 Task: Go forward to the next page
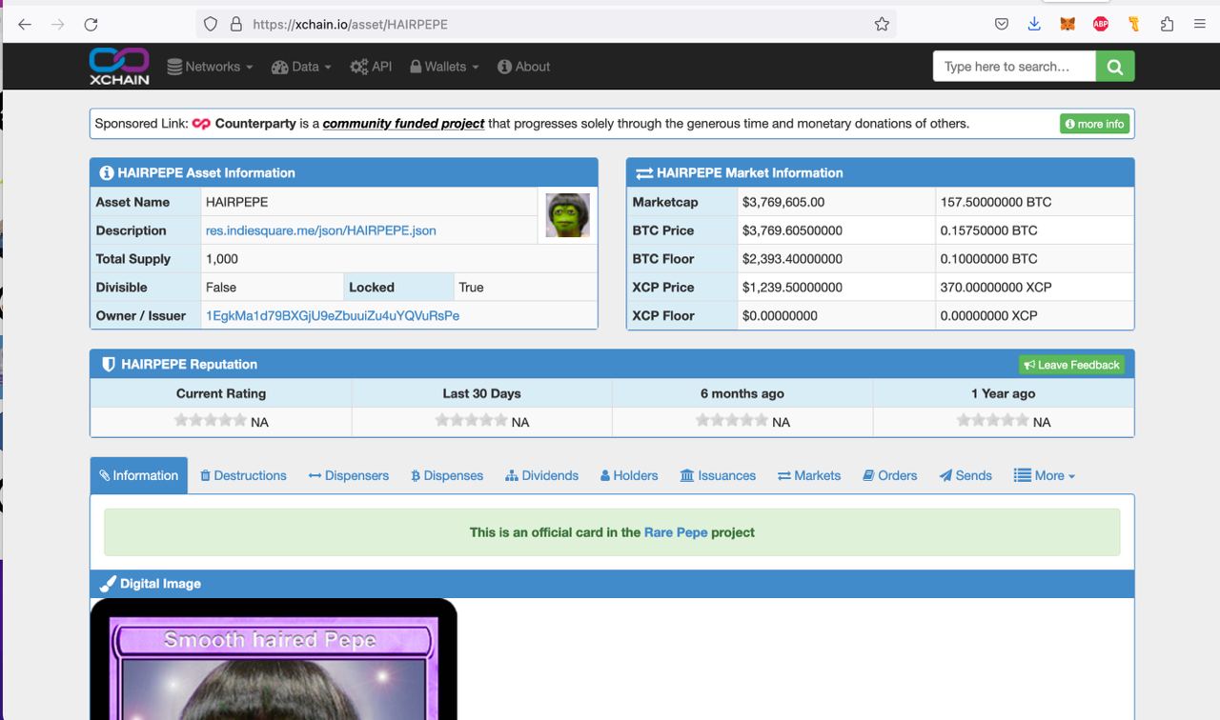[58, 25]
